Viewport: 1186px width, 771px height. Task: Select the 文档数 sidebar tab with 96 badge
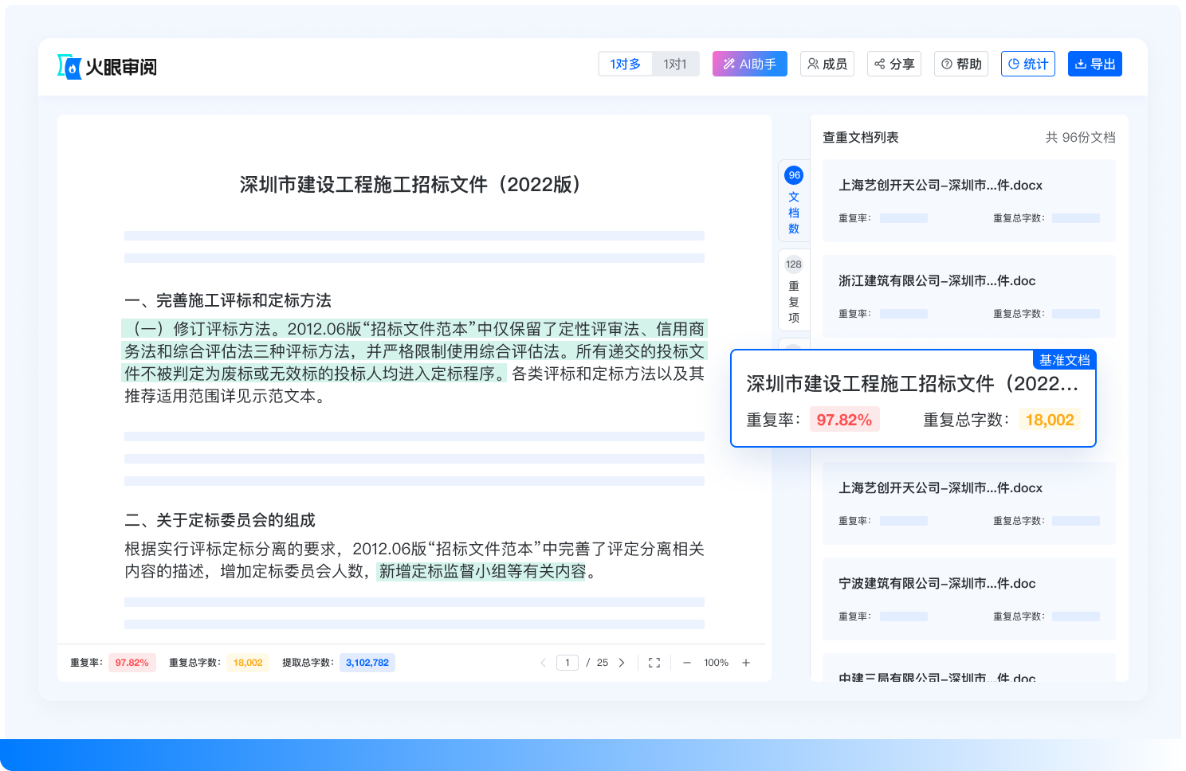794,201
